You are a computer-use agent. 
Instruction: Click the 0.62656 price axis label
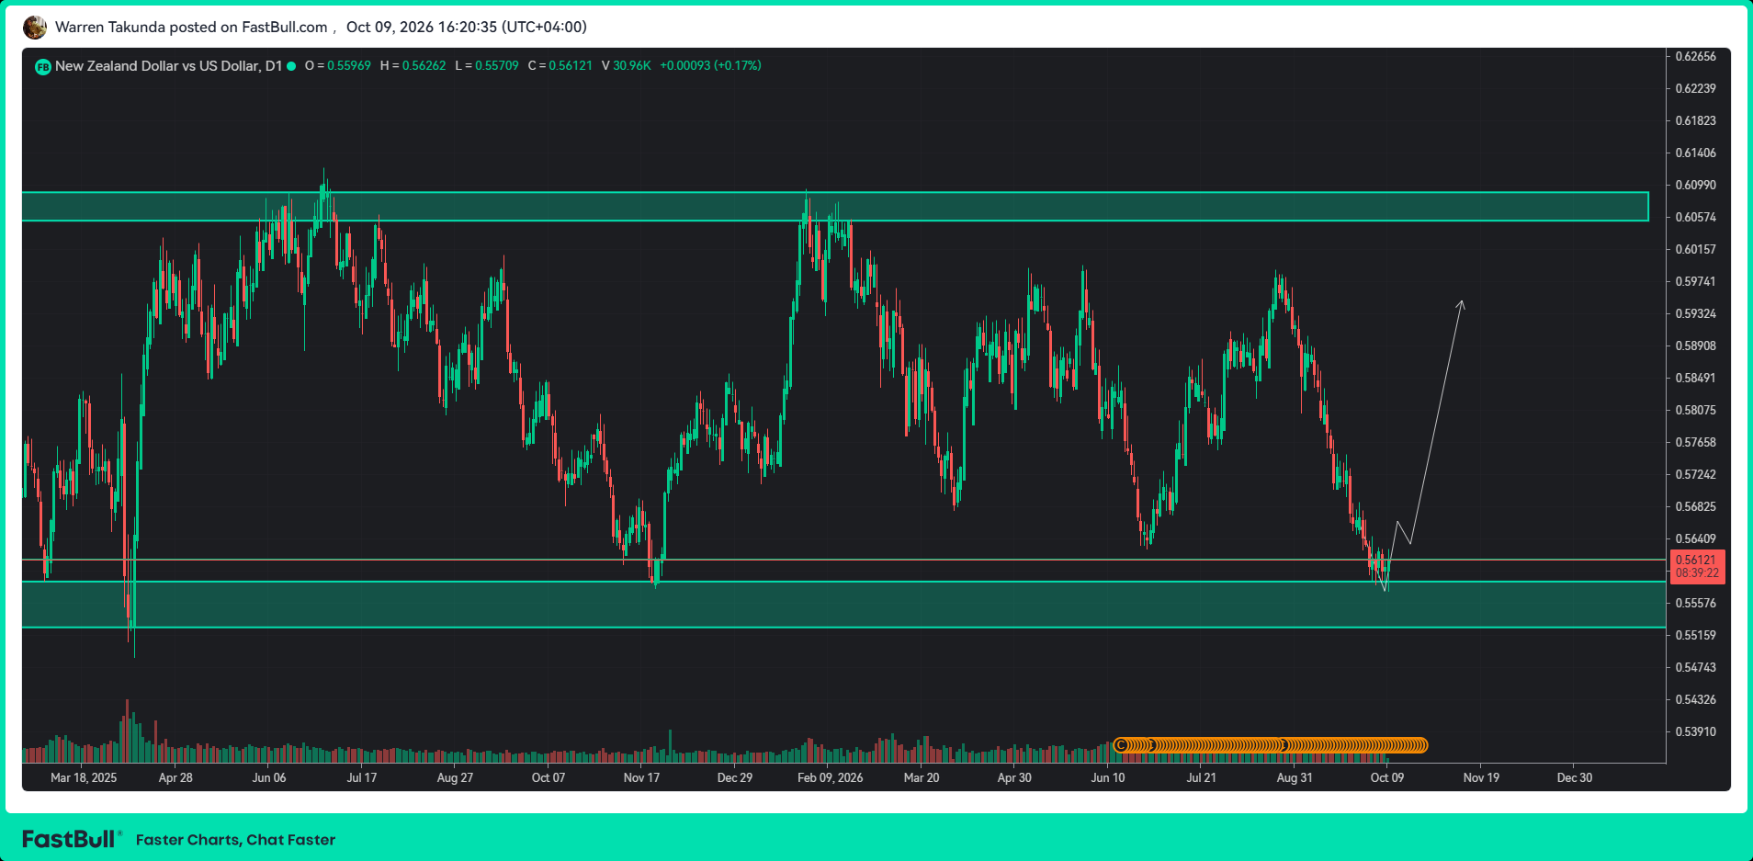[1695, 56]
